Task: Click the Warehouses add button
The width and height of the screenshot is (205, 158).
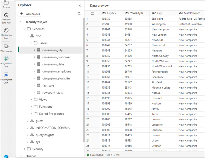Action: pyautogui.click(x=29, y=14)
